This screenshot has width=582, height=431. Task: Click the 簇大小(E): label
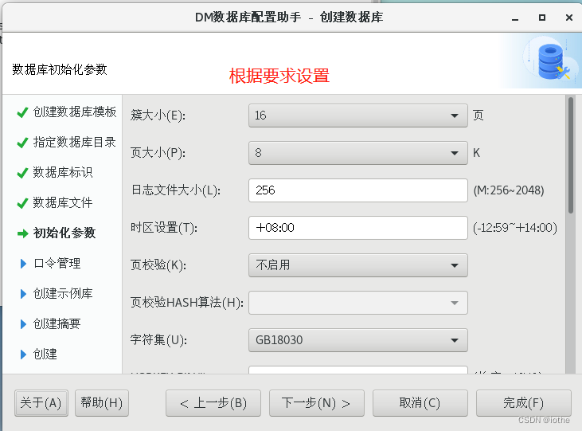[158, 116]
